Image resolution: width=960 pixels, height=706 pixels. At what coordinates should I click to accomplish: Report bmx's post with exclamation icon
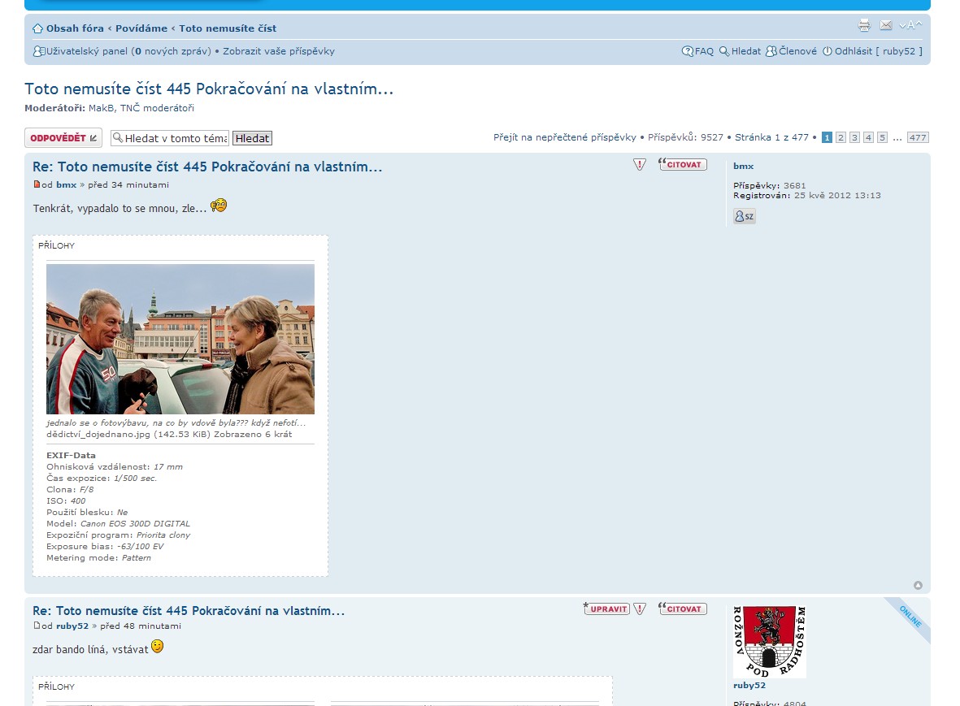[640, 165]
